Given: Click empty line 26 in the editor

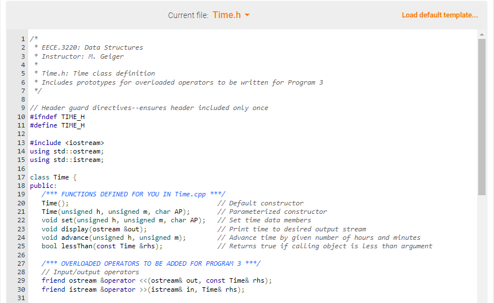Looking at the screenshot, I should (252, 255).
